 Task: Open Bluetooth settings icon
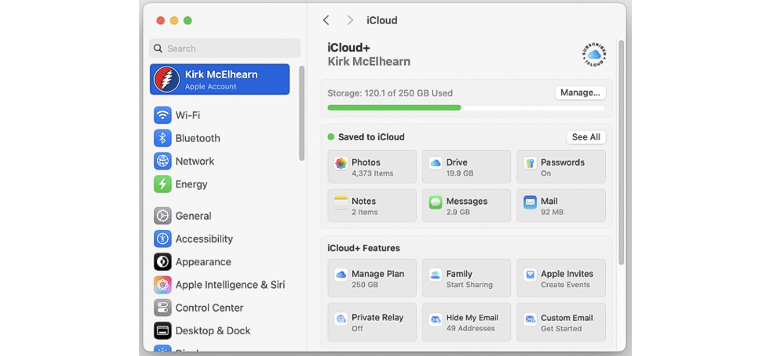162,138
